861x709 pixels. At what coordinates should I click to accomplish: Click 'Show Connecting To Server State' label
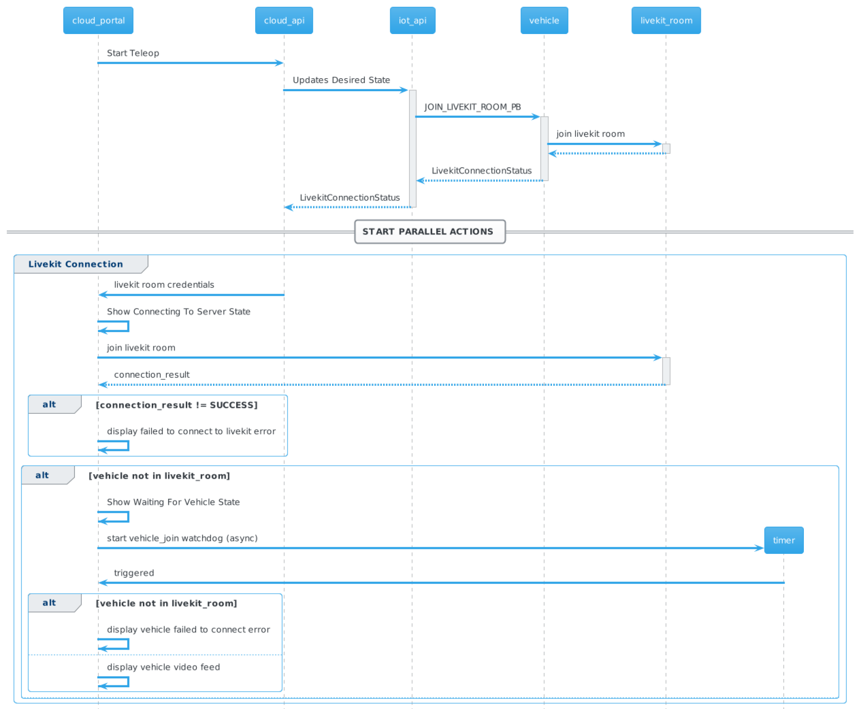coord(178,311)
